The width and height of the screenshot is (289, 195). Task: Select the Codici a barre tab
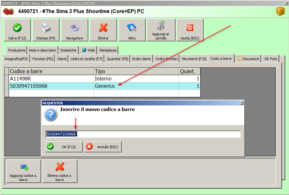click(x=221, y=59)
